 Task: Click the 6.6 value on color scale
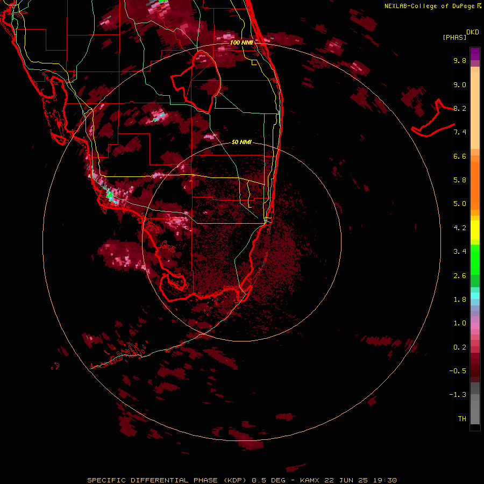[x=460, y=156]
